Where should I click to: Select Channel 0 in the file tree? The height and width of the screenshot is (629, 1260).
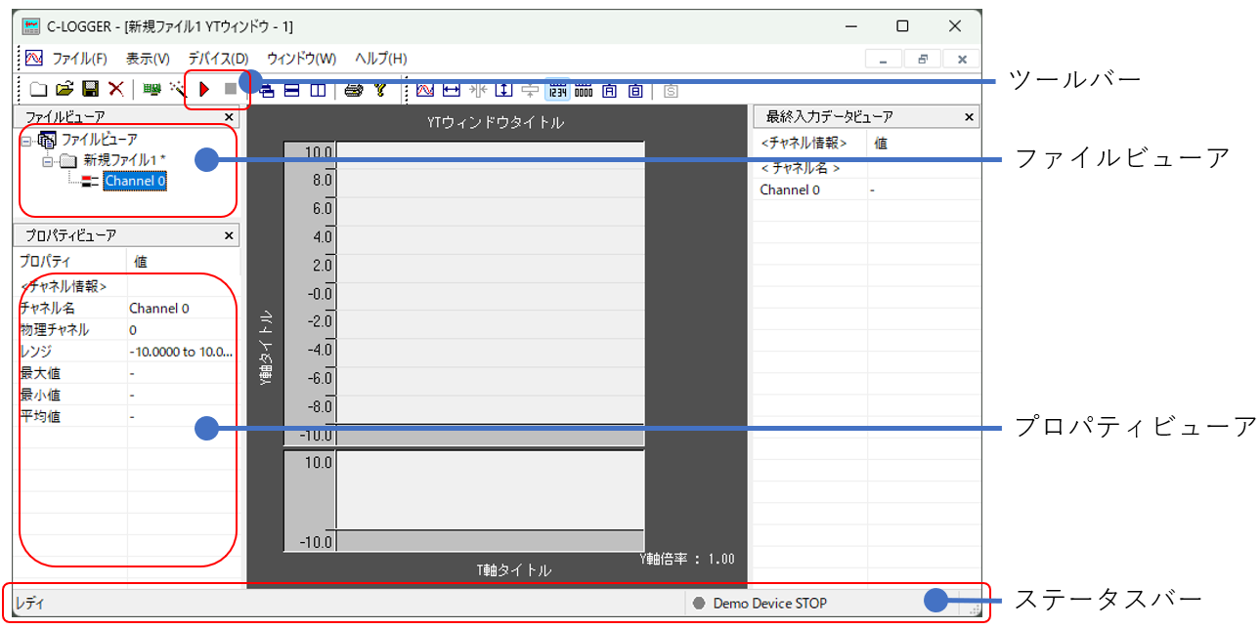135,182
